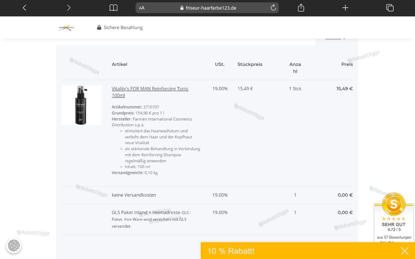Go forward with the browser forward arrow
Screen dimensions: 415x259
69,8
